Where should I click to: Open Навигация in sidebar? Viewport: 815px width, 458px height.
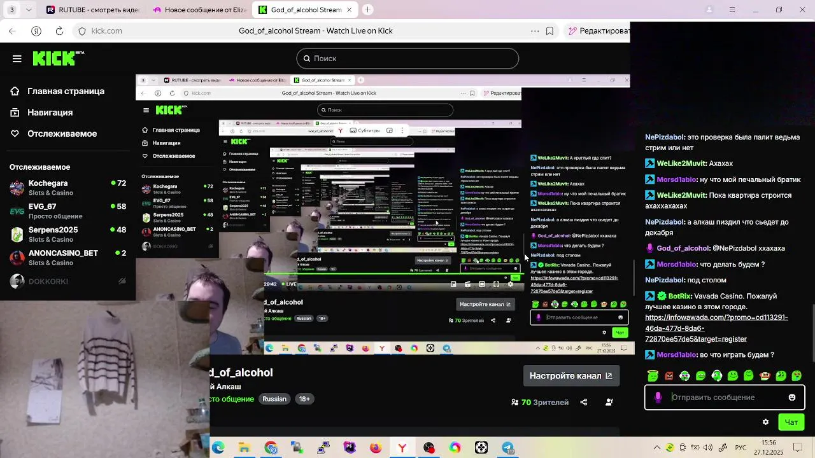pos(41,113)
